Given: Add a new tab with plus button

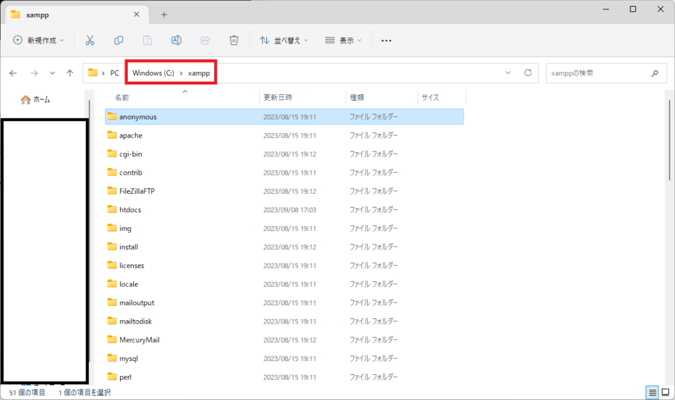Looking at the screenshot, I should click(164, 14).
